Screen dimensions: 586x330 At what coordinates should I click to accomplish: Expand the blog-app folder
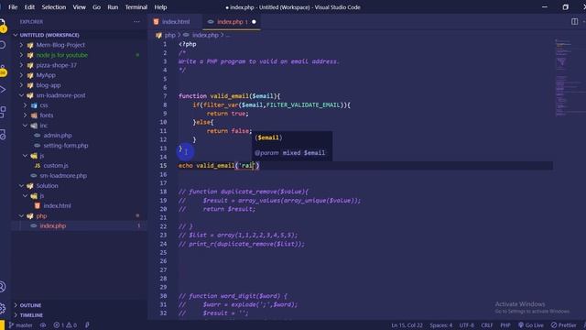coord(49,85)
